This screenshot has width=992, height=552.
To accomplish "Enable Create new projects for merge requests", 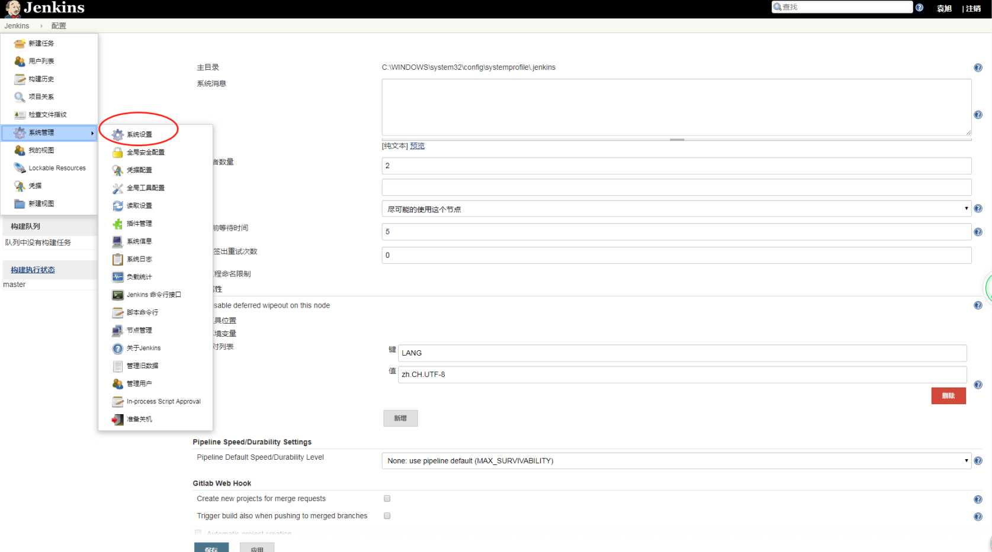I will tap(387, 498).
